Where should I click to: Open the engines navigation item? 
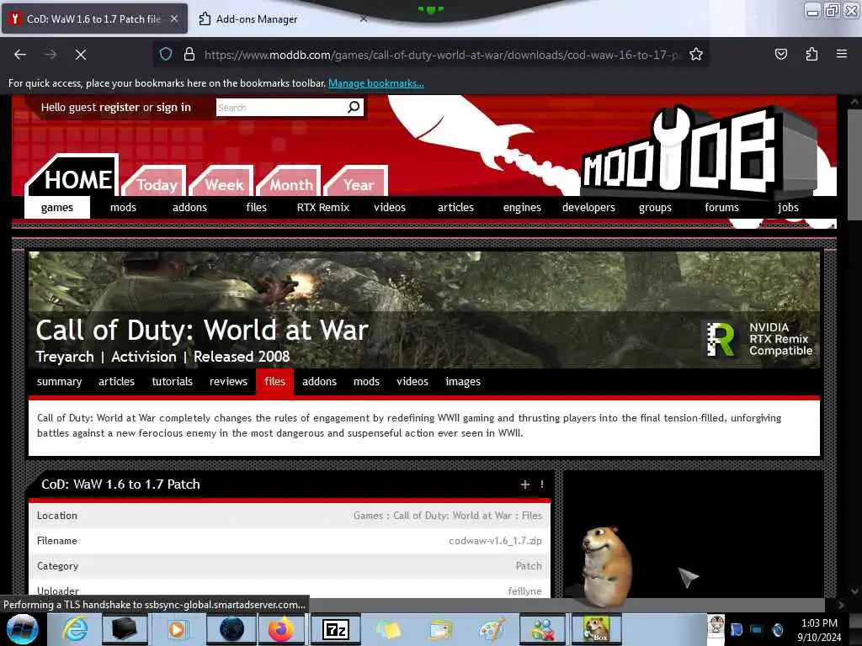coord(522,208)
